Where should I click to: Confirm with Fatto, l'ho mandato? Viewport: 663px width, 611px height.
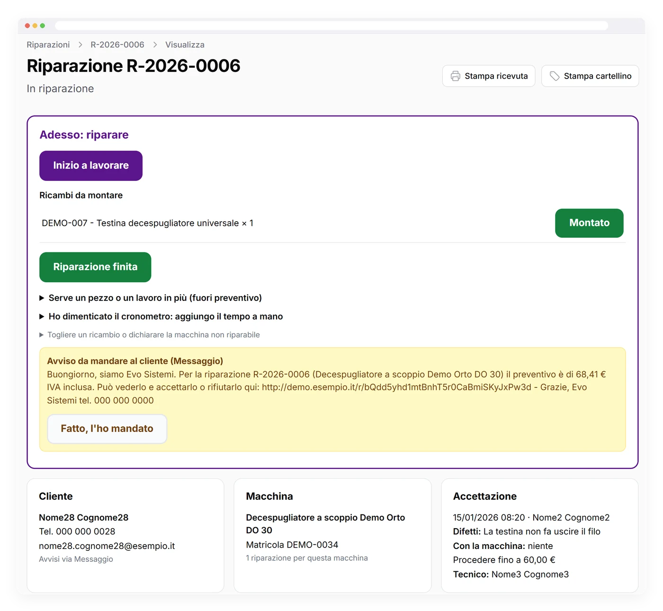point(107,429)
